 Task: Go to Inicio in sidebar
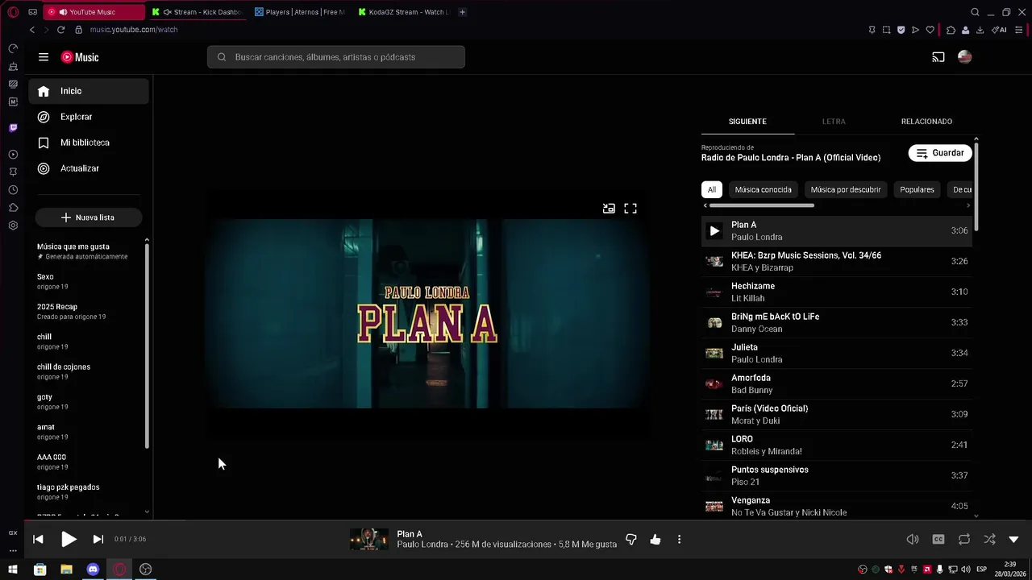pyautogui.click(x=89, y=91)
